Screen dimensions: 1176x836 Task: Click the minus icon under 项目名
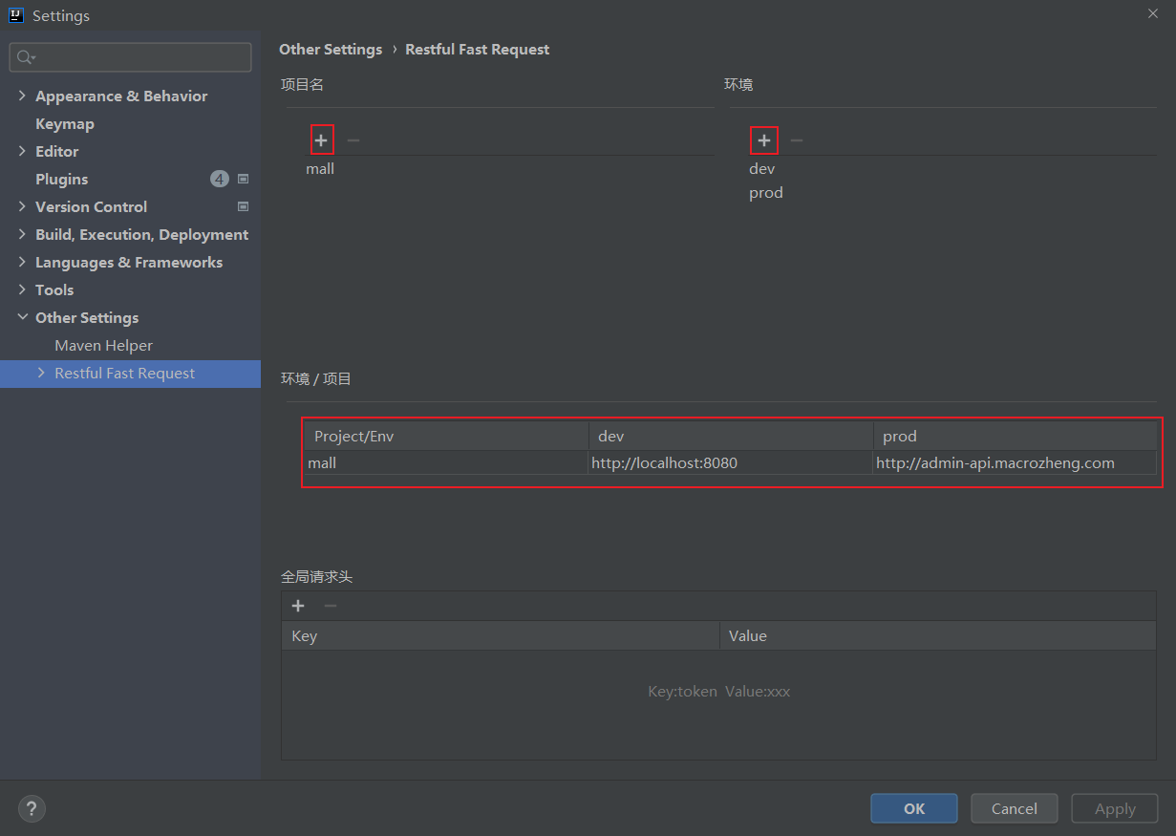(x=353, y=140)
